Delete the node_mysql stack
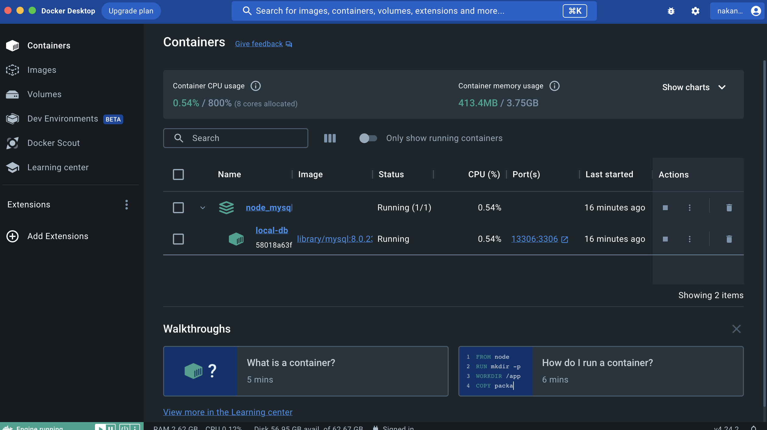Image resolution: width=767 pixels, height=430 pixels. (x=729, y=208)
